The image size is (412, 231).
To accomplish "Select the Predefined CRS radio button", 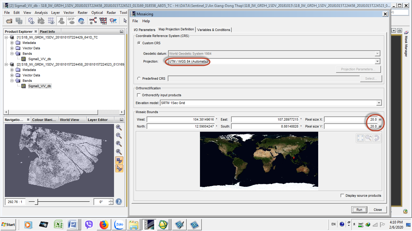I will pyautogui.click(x=139, y=79).
